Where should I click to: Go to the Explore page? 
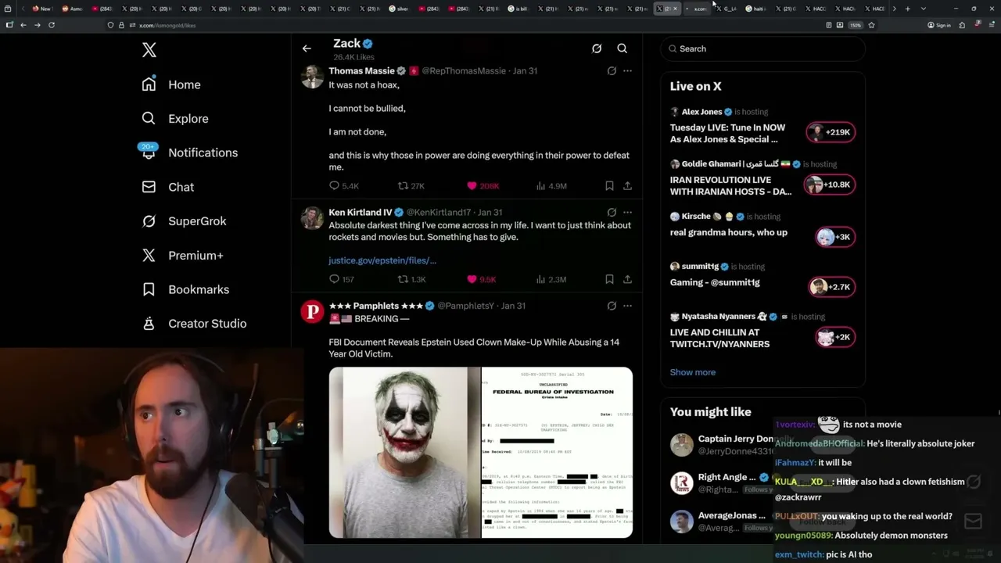[175, 119]
